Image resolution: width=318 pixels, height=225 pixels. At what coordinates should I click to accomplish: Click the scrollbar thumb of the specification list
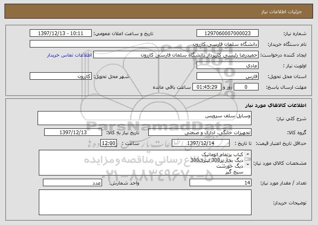pyautogui.click(x=248, y=159)
